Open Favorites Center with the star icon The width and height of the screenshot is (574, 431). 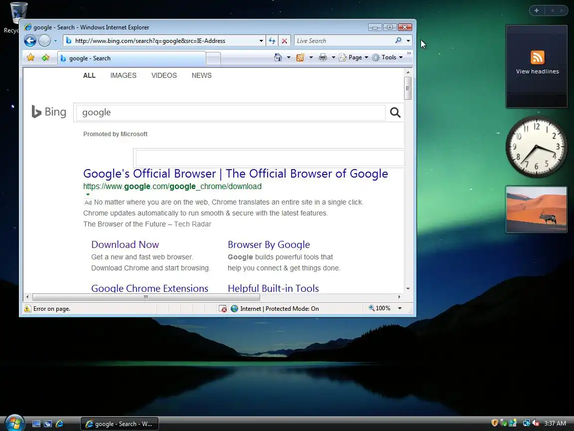click(x=31, y=57)
